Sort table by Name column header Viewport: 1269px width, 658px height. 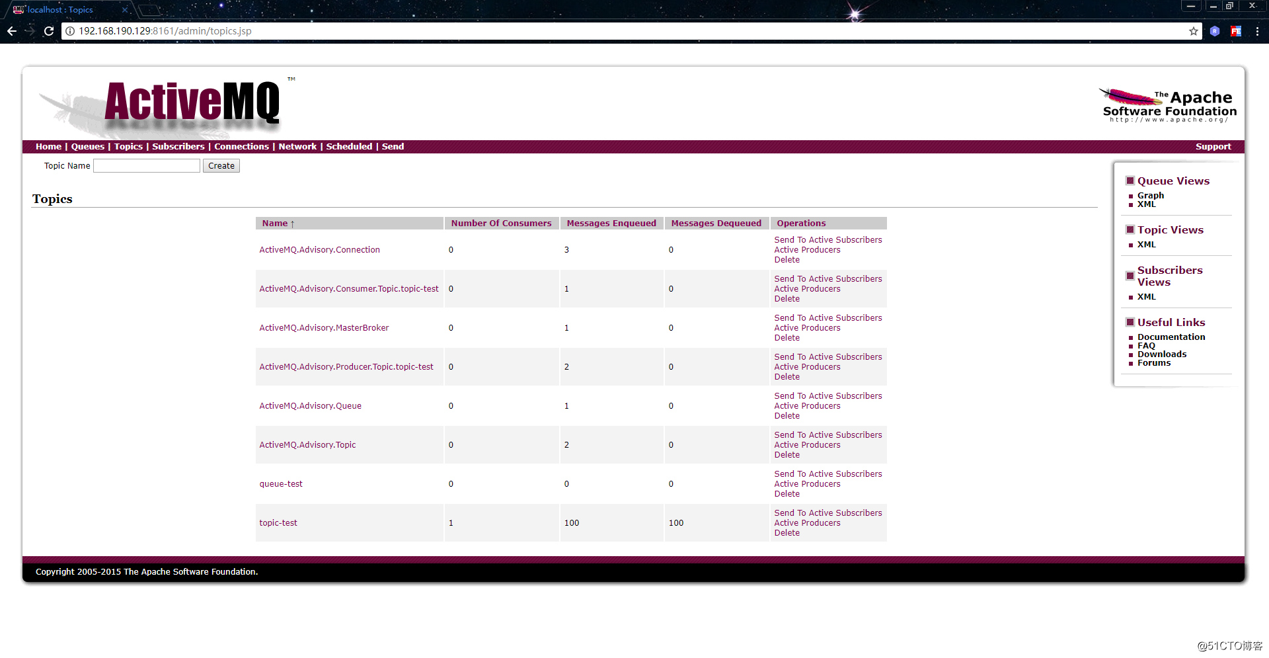(278, 224)
